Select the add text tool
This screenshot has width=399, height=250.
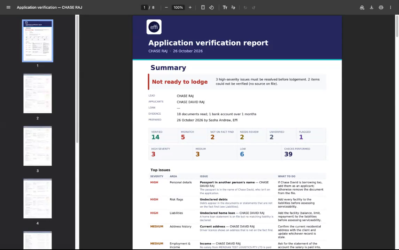click(225, 7)
